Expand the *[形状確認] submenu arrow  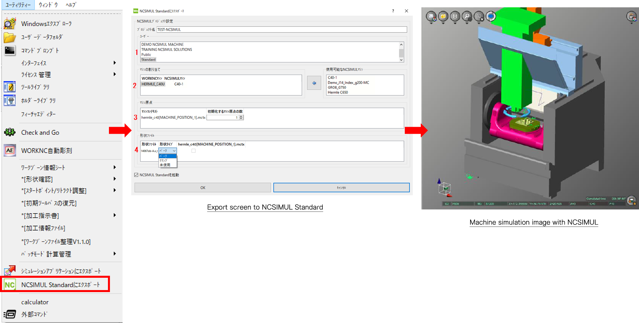tap(115, 179)
